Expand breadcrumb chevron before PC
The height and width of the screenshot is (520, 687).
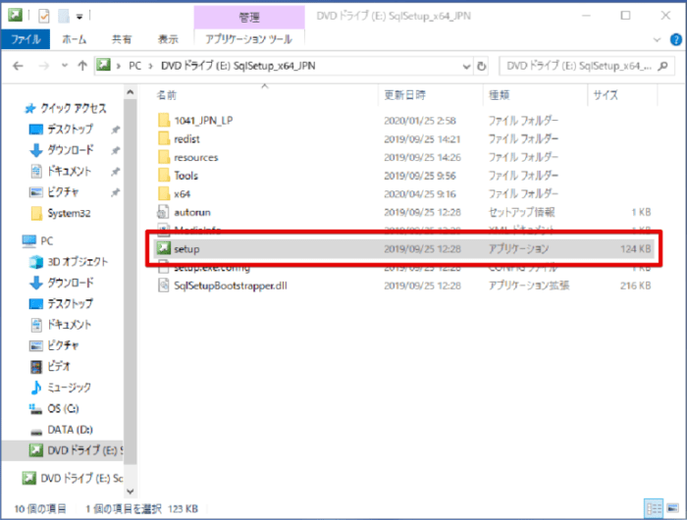(119, 66)
